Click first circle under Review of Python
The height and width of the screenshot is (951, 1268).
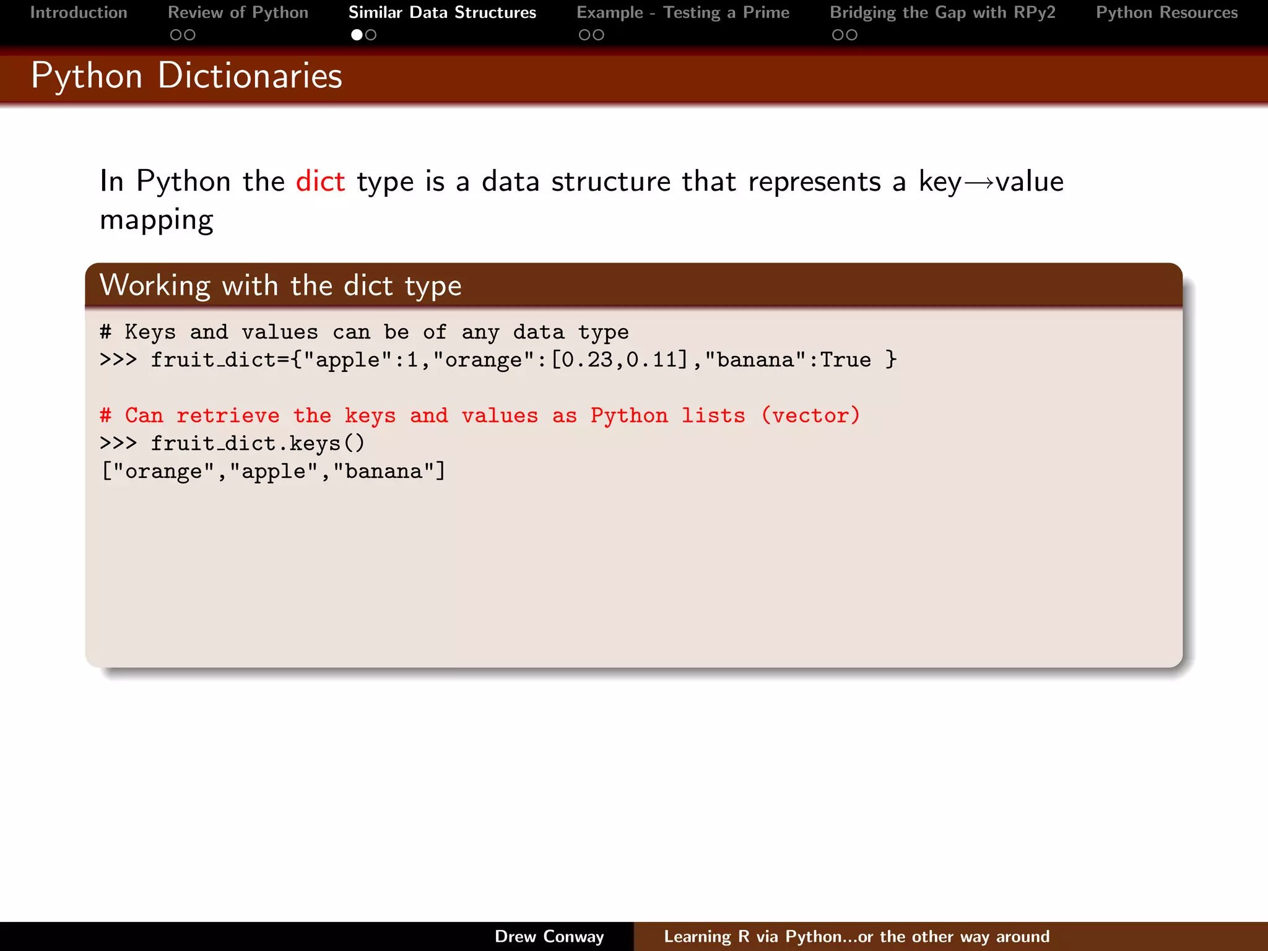click(x=176, y=35)
